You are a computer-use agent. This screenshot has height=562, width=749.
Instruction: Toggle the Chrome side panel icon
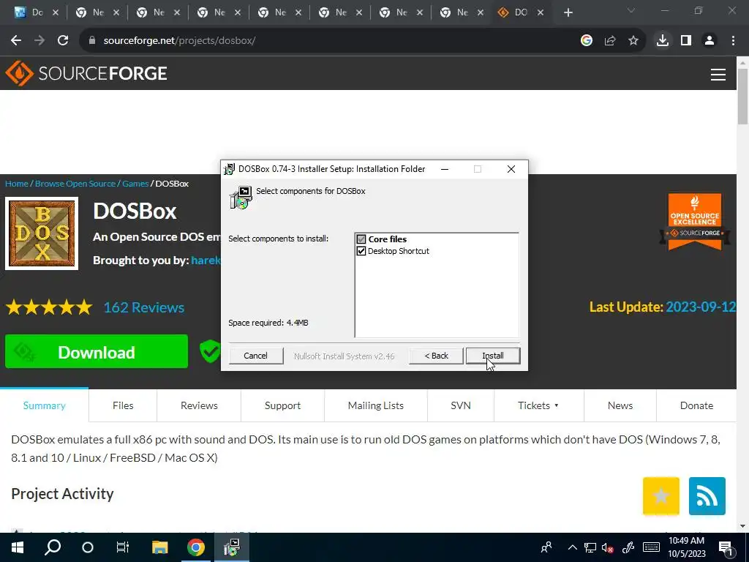686,41
